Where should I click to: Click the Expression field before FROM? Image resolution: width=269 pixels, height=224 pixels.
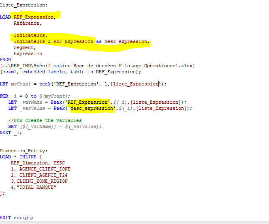click(x=28, y=54)
